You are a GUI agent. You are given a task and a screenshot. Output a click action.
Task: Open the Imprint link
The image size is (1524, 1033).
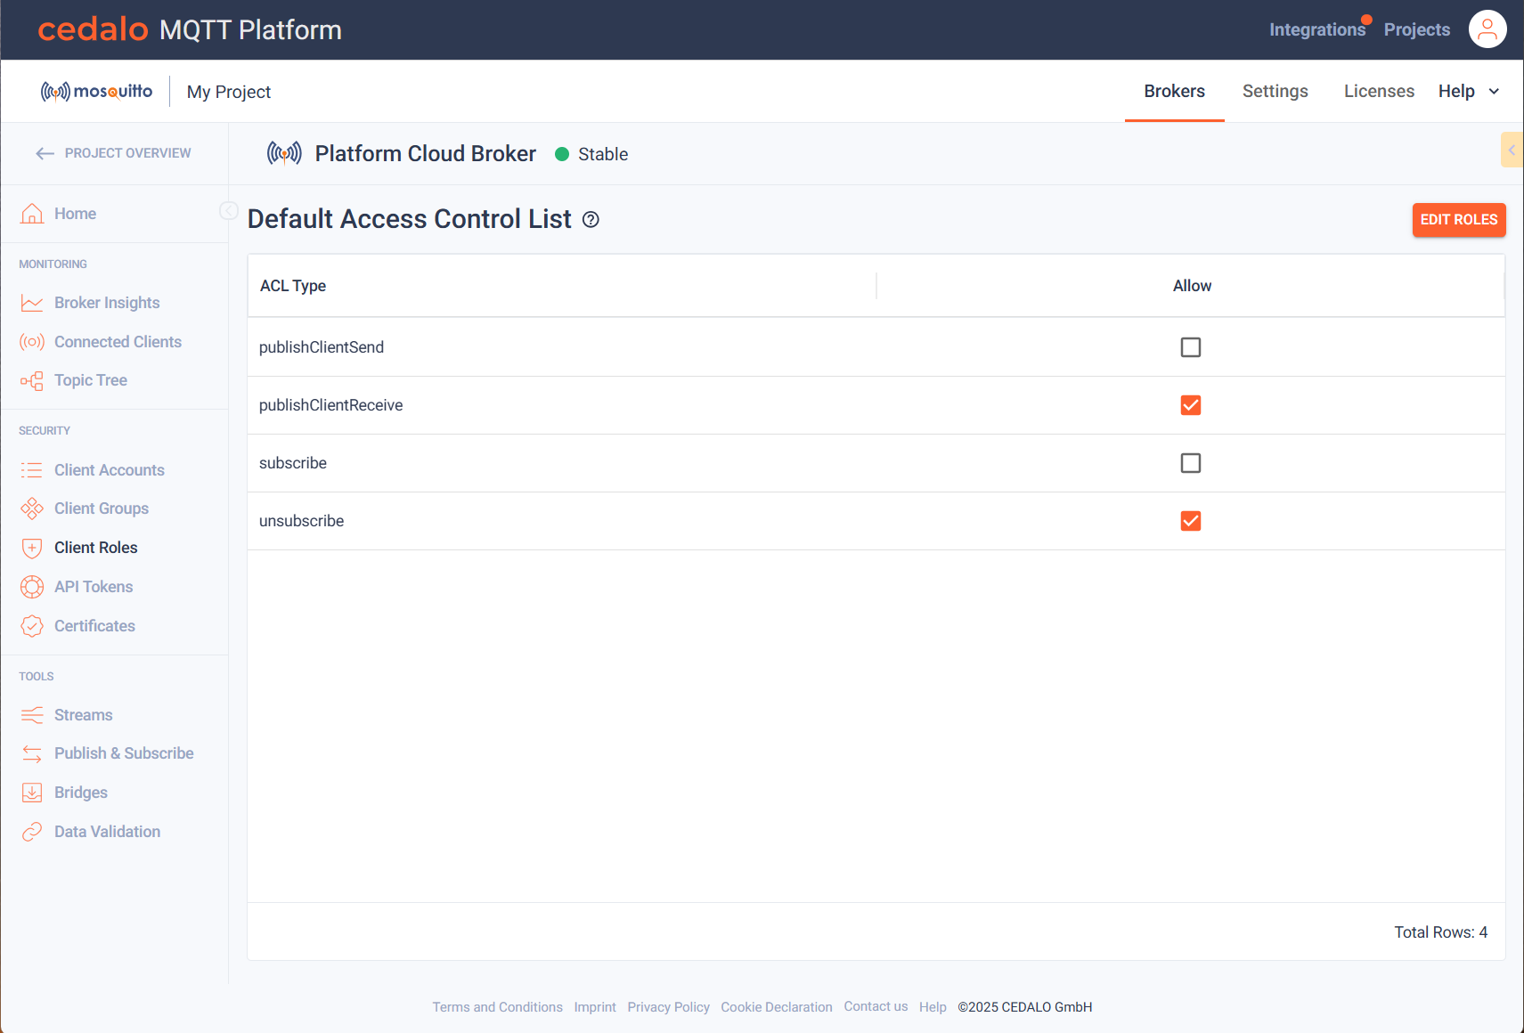pos(594,1007)
